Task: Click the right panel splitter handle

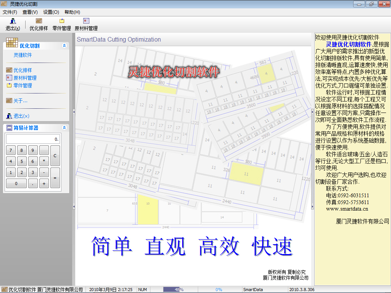Action: click(x=312, y=159)
